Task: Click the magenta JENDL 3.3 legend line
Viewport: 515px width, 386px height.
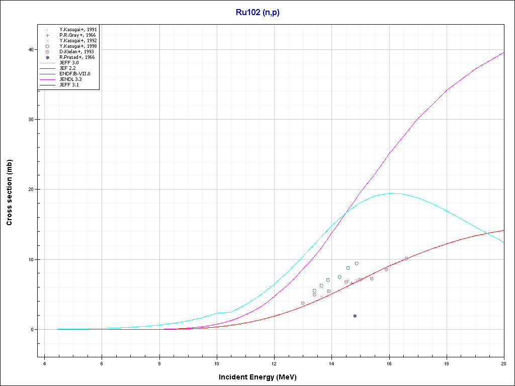Action: 47,79
